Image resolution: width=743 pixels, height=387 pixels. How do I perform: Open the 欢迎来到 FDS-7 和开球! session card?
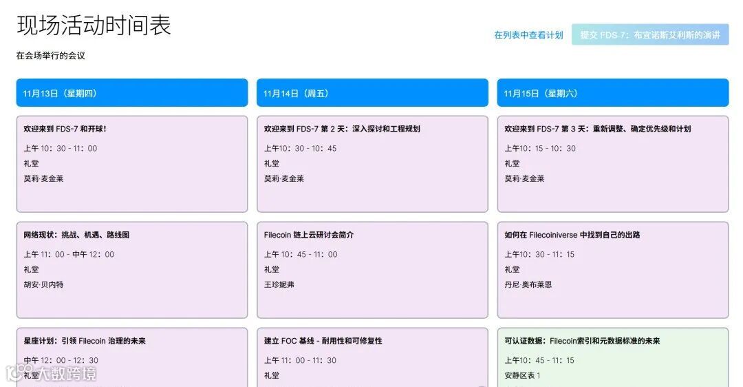tap(131, 164)
